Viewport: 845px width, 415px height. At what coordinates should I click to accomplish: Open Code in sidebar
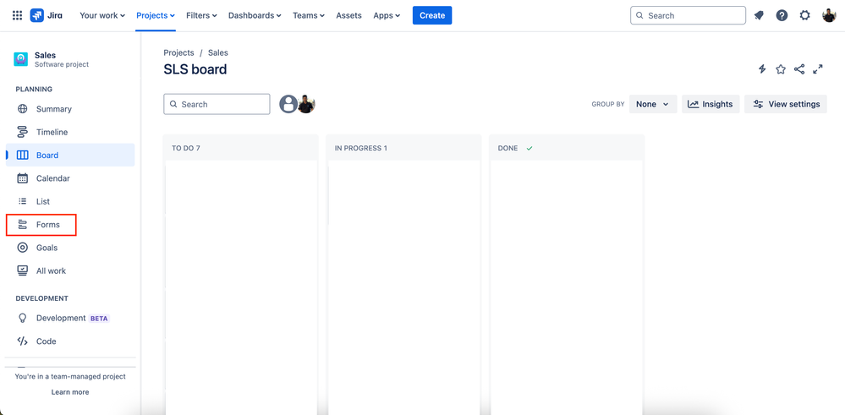tap(70, 341)
